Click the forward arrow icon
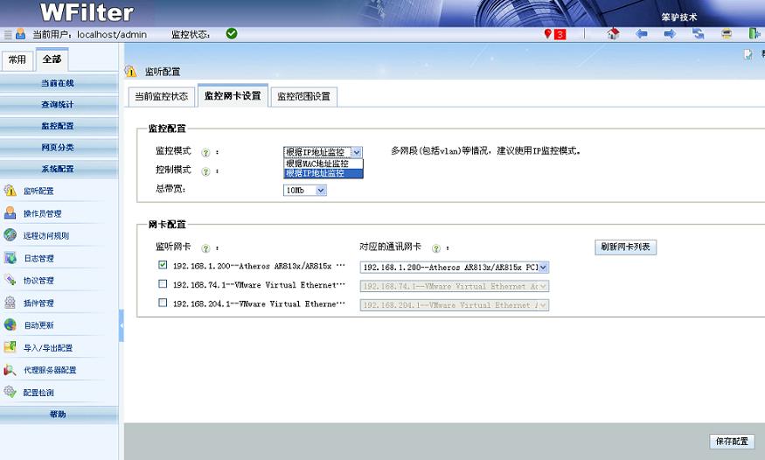765x460 pixels. [x=670, y=34]
